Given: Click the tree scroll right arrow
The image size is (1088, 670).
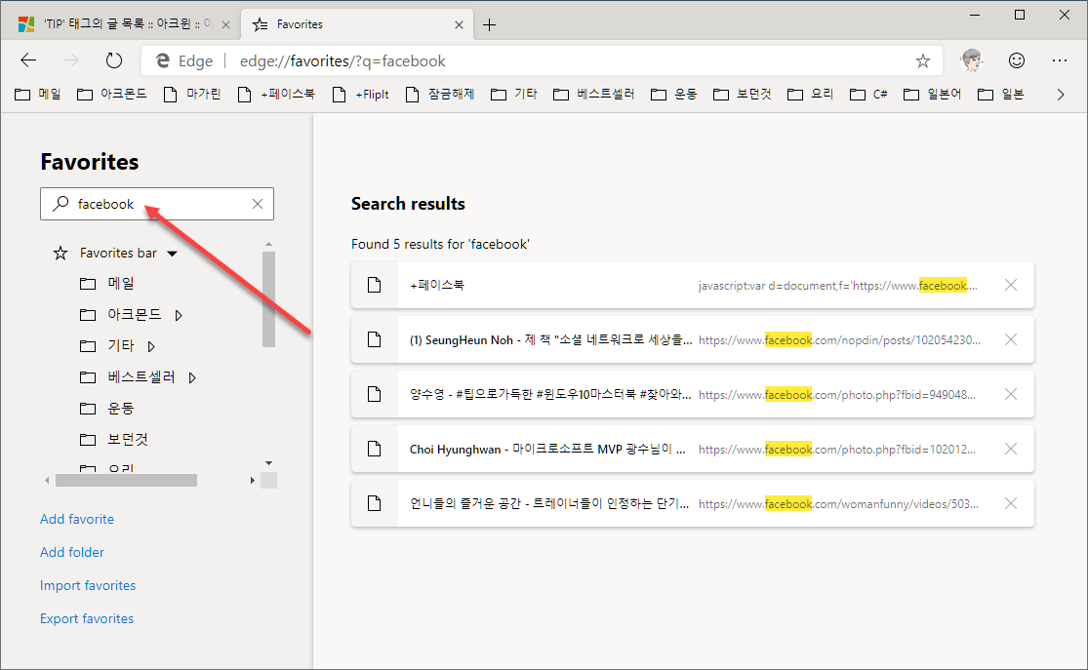Looking at the screenshot, I should tap(253, 480).
